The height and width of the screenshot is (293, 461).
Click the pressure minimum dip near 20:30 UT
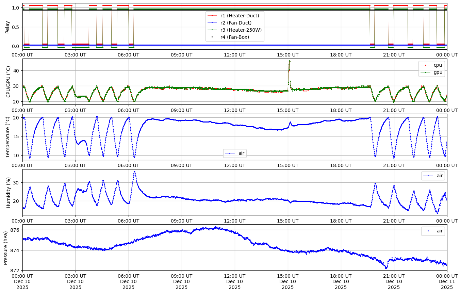(x=386, y=268)
